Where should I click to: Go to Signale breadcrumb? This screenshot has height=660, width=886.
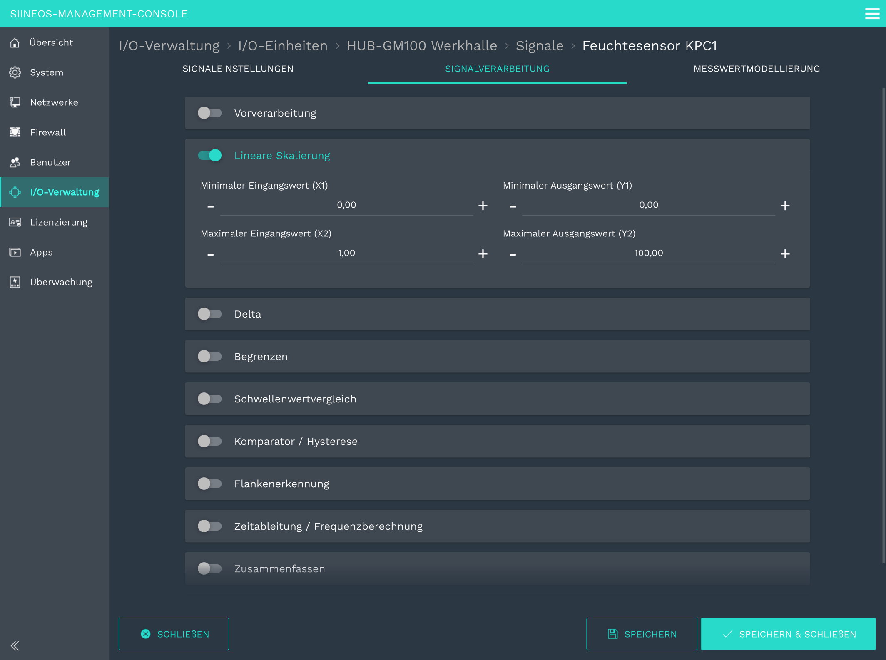[540, 45]
